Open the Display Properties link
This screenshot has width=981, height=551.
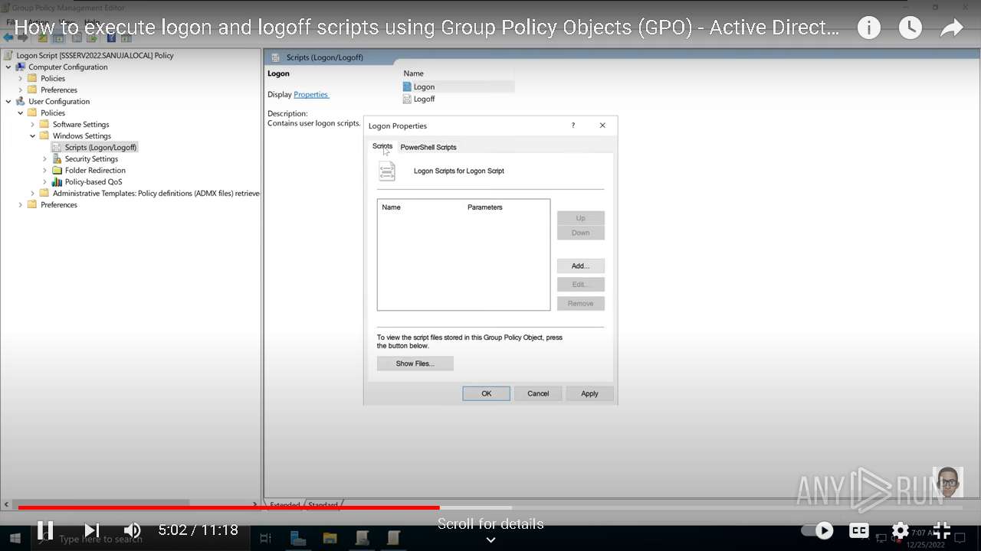(311, 94)
